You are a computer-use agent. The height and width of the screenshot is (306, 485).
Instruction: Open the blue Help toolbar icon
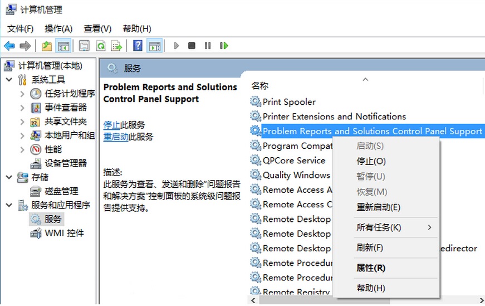(138, 46)
